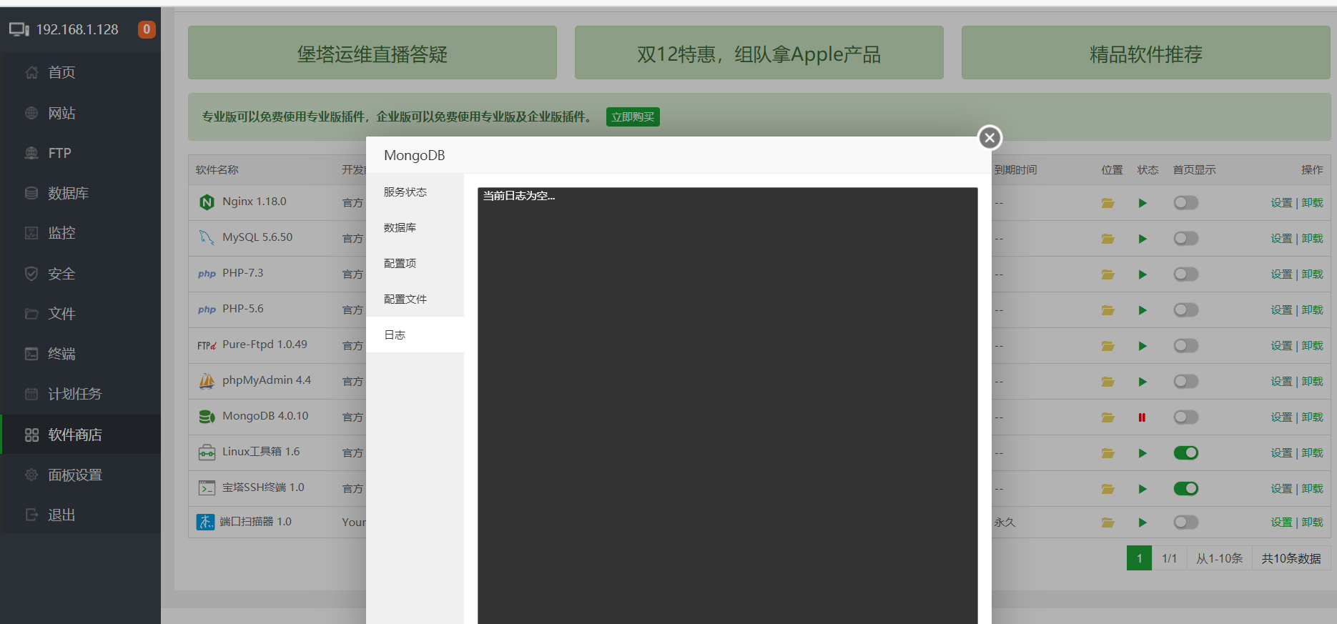Click the PHP-5.6 software name
This screenshot has width=1337, height=624.
tap(243, 309)
